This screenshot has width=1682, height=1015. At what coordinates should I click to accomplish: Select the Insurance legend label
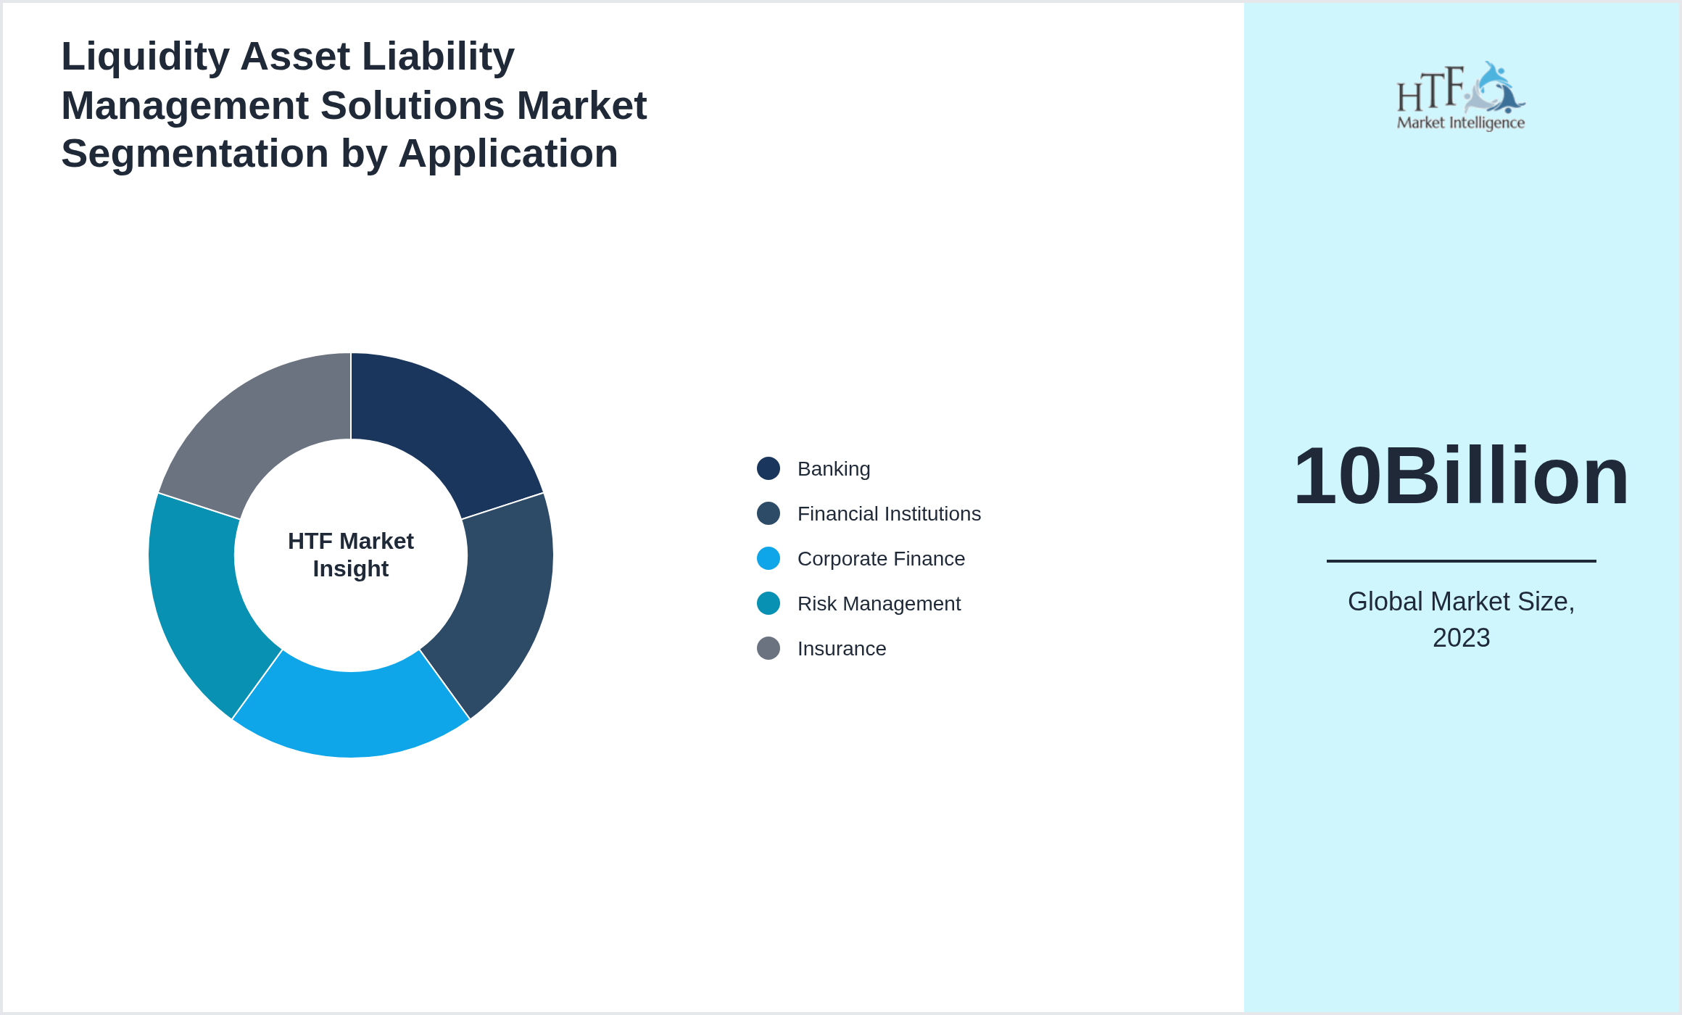[842, 649]
